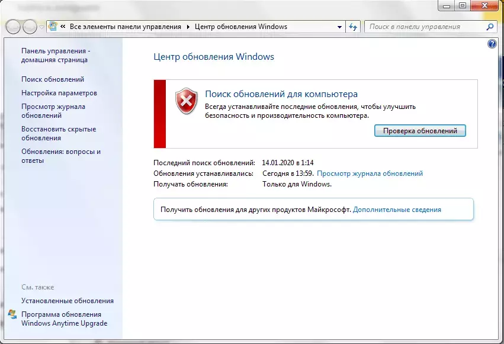Click the 'Поиск обновлений для компьютера' heading
504x344 pixels.
coord(281,94)
